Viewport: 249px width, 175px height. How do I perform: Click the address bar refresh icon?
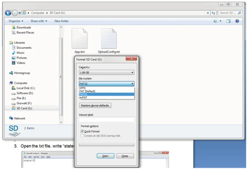click(x=213, y=13)
